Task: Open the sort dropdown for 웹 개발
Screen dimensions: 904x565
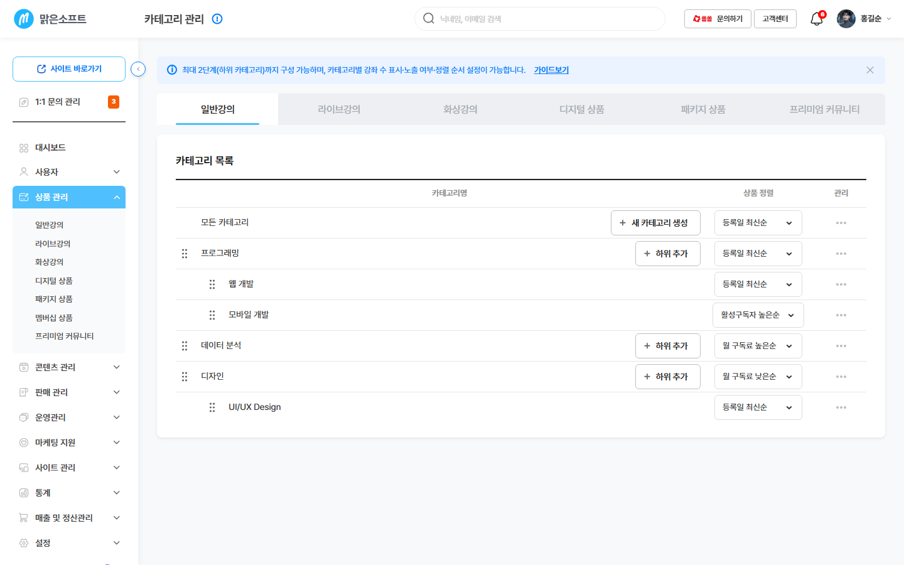Action: point(758,284)
